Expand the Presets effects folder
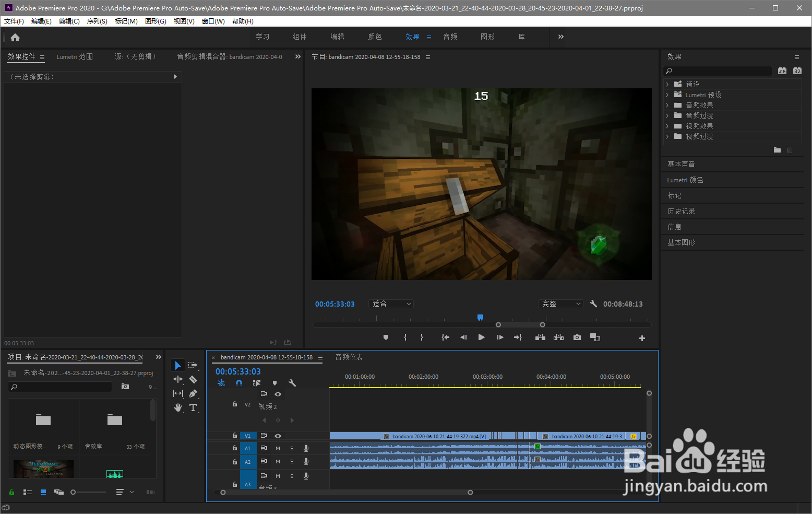 point(667,84)
